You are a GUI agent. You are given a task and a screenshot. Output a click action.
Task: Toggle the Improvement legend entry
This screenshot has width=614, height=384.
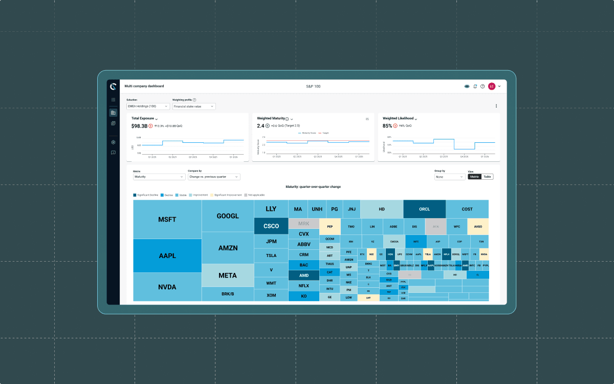pyautogui.click(x=198, y=195)
